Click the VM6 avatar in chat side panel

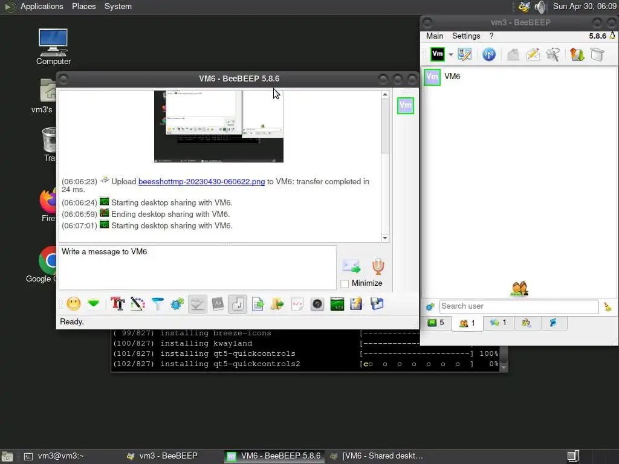(406, 105)
